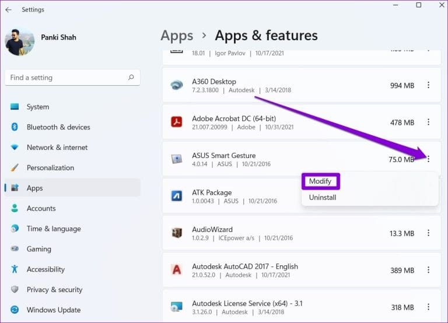Select the AudioWizard name
This screenshot has width=448, height=323.
(x=212, y=229)
